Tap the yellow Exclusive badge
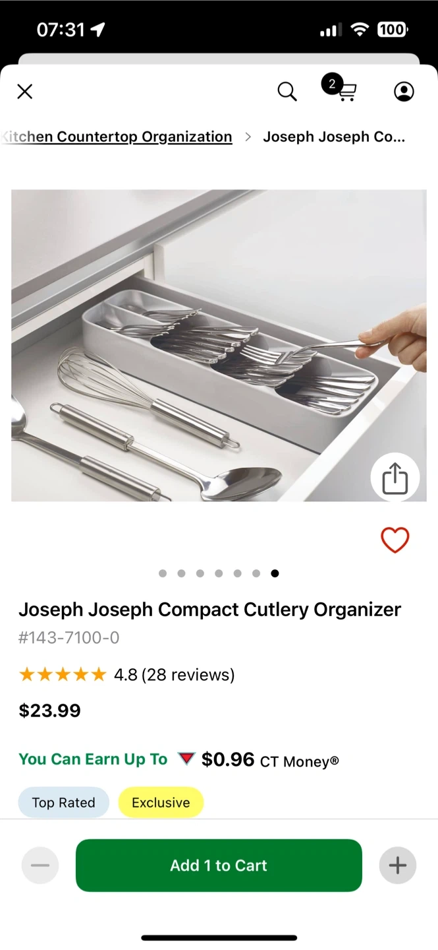 click(161, 802)
